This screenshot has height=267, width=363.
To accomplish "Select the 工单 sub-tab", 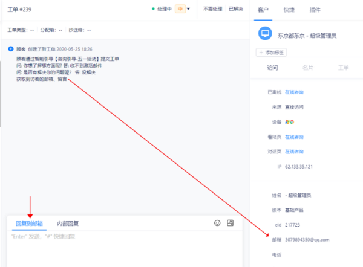I will click(x=343, y=68).
